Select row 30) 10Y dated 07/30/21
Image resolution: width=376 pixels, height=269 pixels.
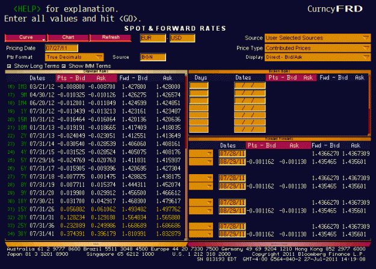[95, 201]
